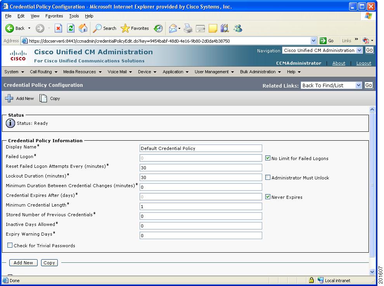Screen dimensions: 384x286
Task: Click the Add New plus icon
Action: 9,98
